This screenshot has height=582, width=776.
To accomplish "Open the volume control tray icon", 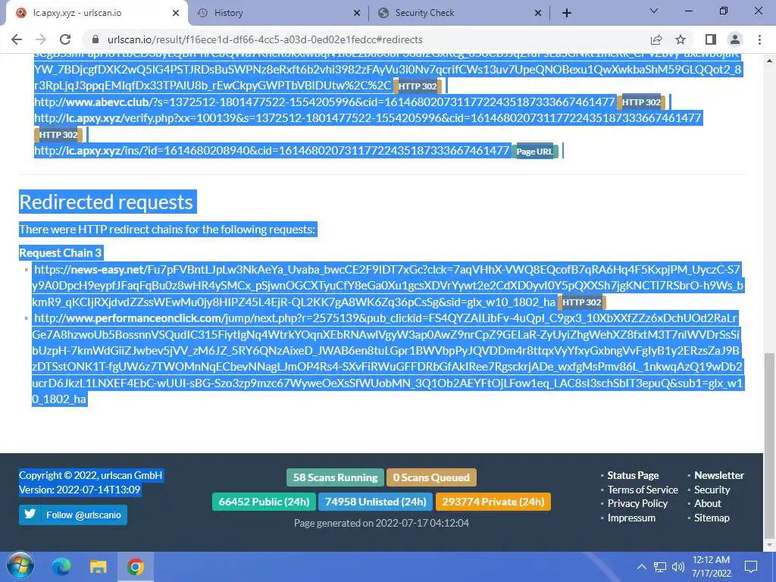I will tap(678, 567).
